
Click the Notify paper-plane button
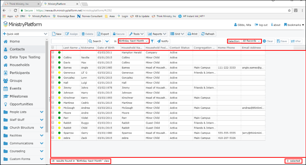[x=163, y=41]
